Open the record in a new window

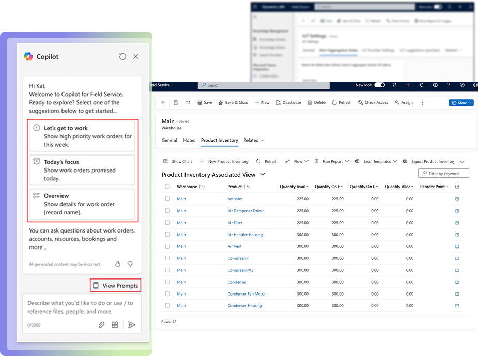188,103
